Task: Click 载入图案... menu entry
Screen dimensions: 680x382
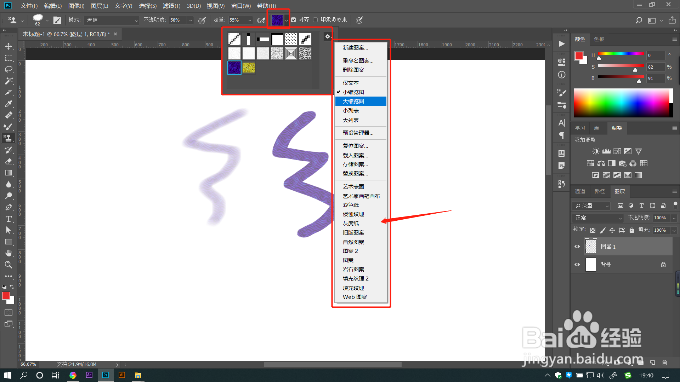Action: coord(355,155)
